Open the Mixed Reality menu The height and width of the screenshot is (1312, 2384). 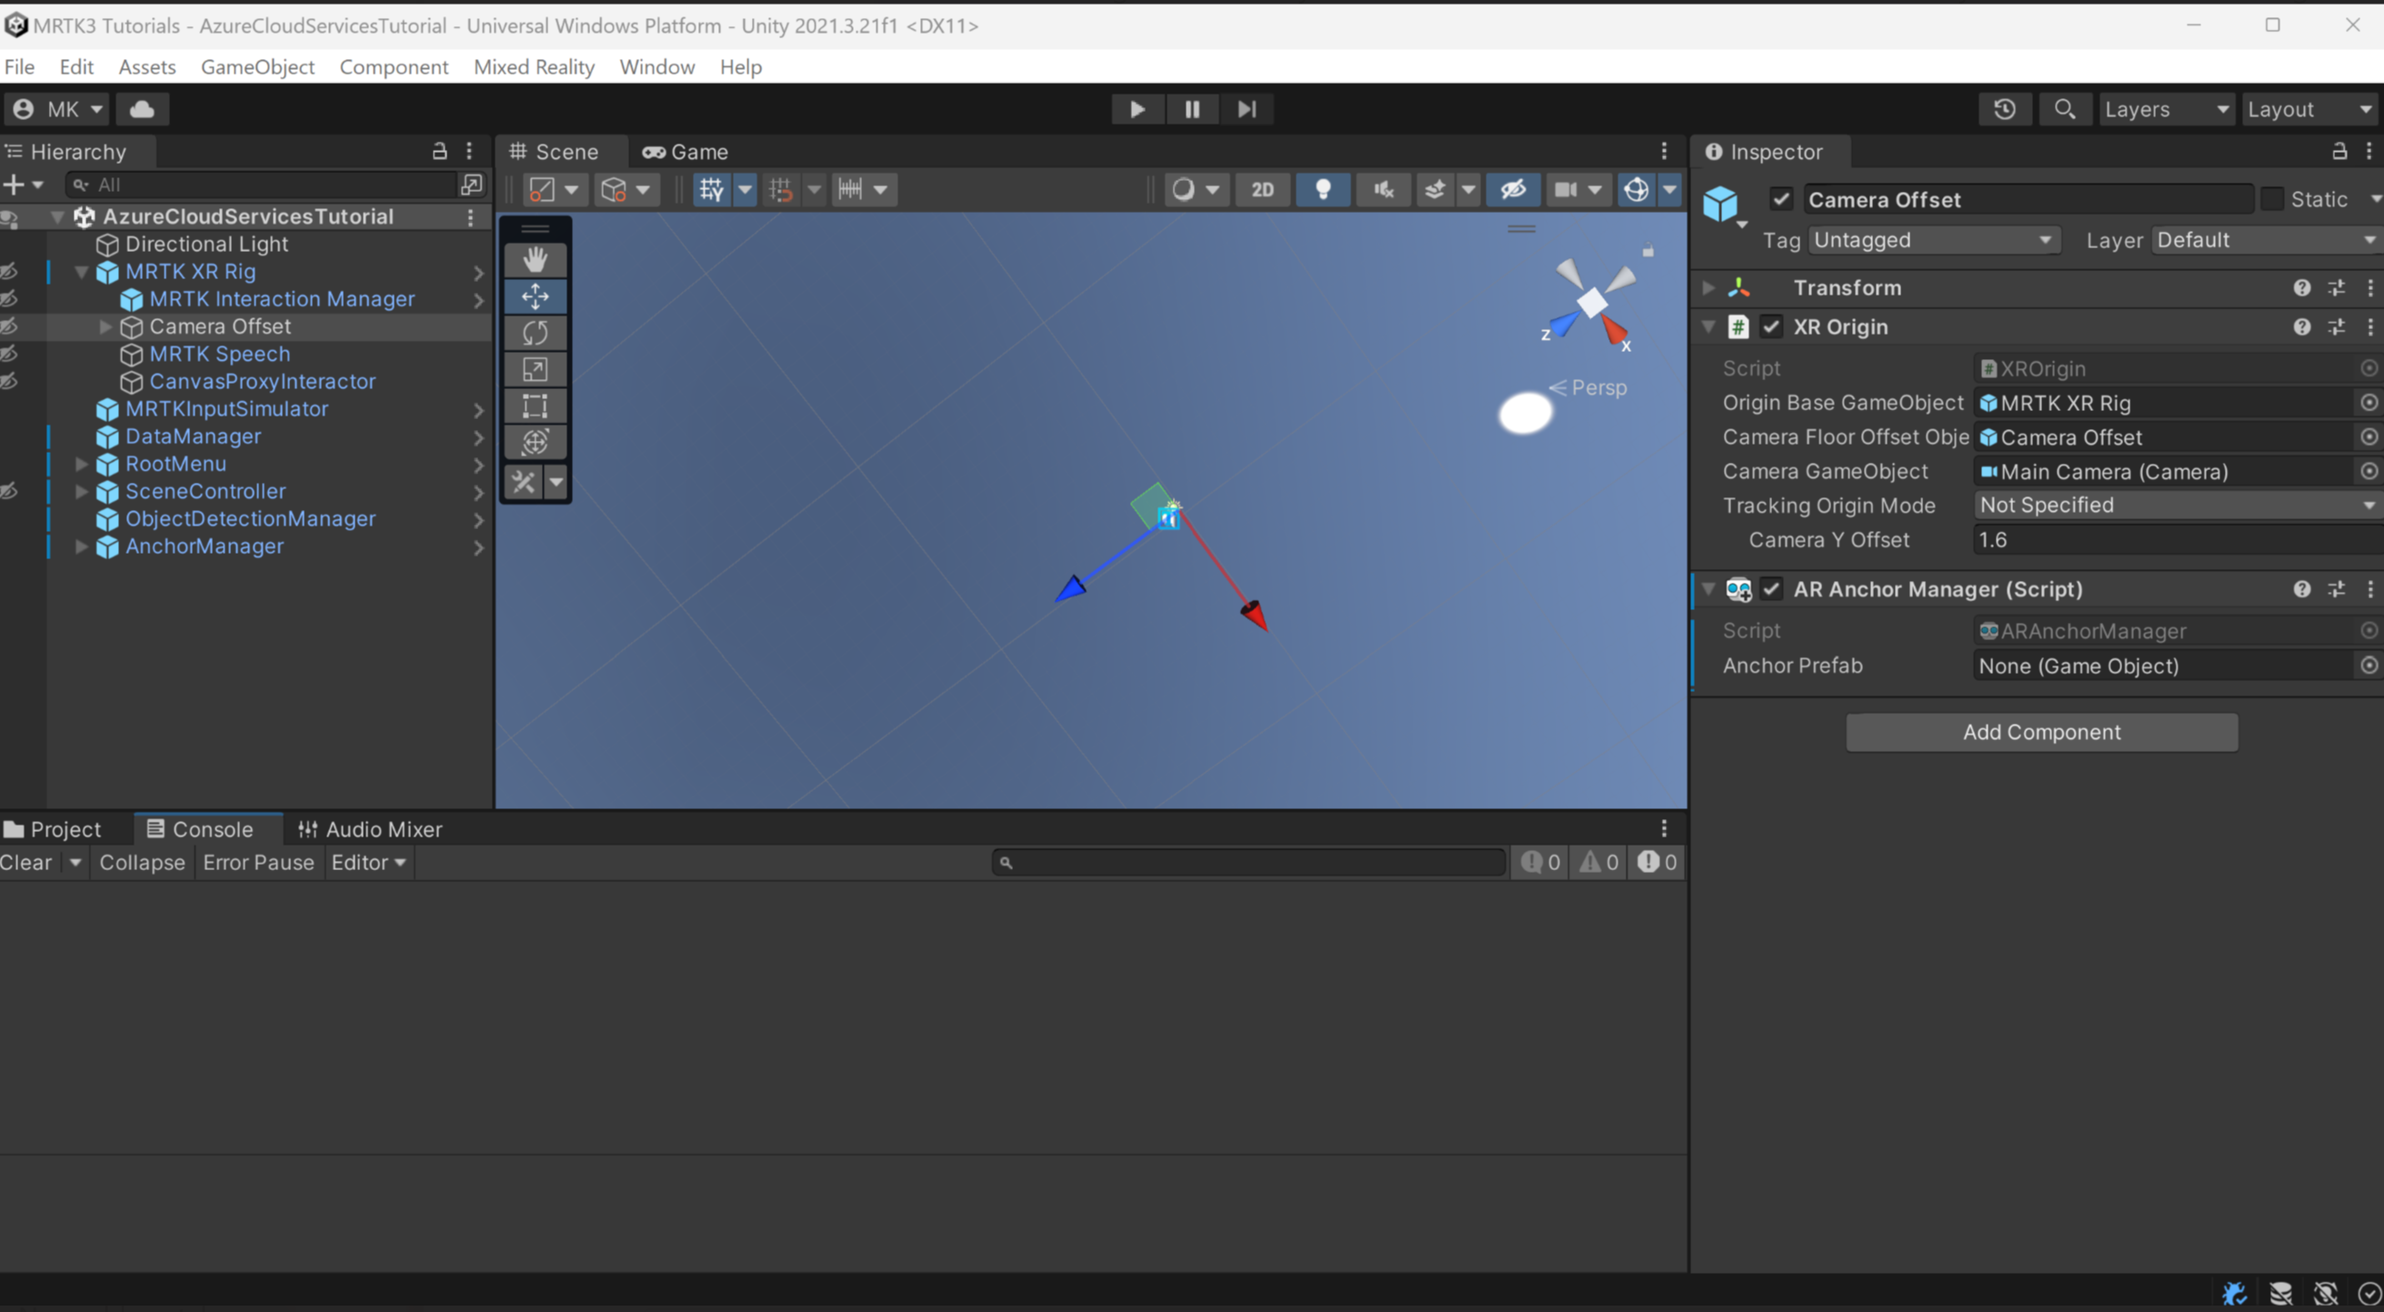tap(534, 65)
